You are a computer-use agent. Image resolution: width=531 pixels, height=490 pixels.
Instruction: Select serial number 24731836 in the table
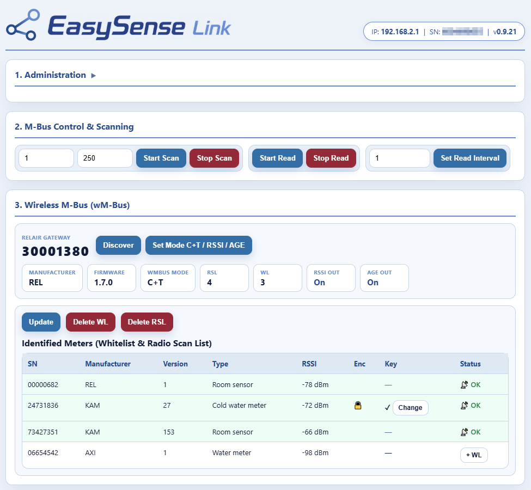[43, 406]
